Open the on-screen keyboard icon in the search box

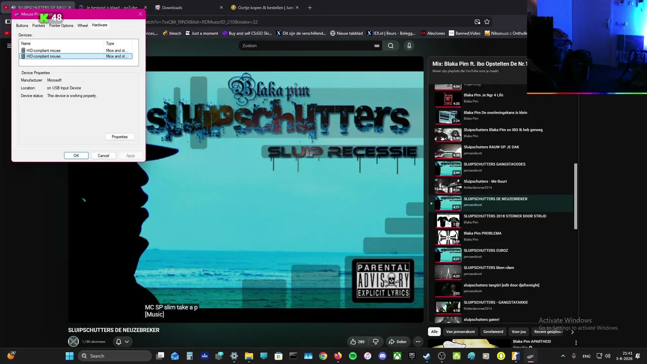click(377, 45)
